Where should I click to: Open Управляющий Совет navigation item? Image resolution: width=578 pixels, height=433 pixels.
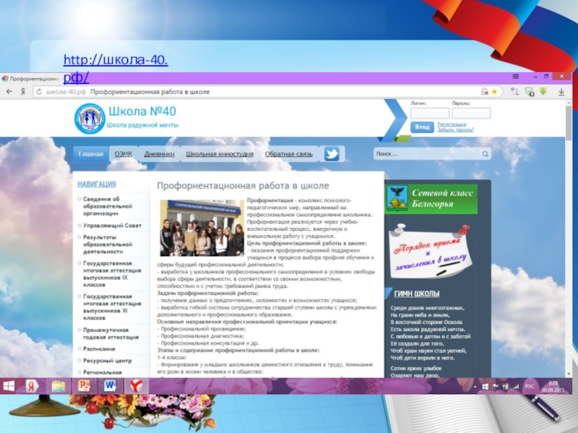tap(113, 225)
